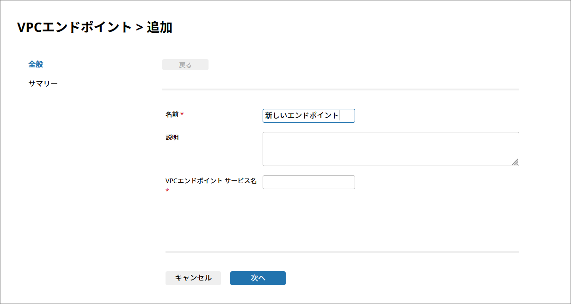The height and width of the screenshot is (304, 571).
Task: Click the > separator in the heading
Action: click(x=139, y=28)
